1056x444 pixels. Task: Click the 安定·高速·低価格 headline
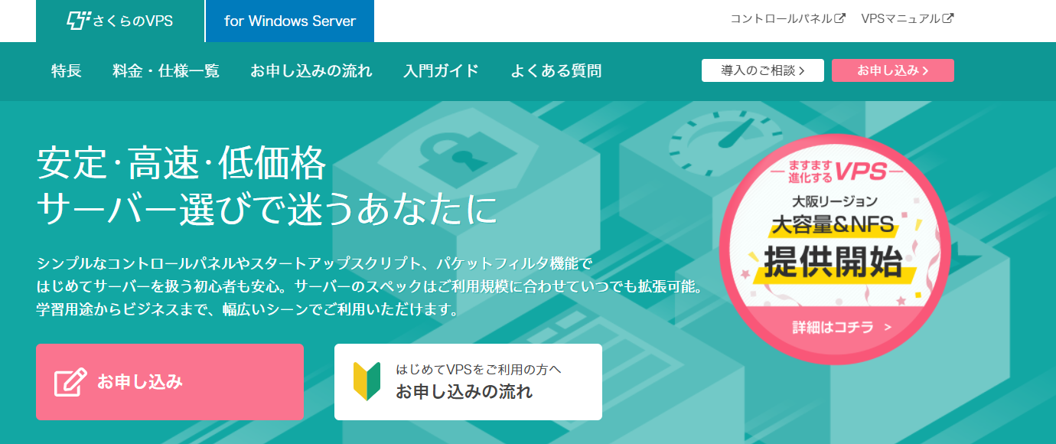click(181, 163)
